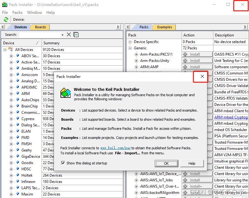Click install icon for AWS::AWS_IoT_Device row
The height and width of the screenshot is (198, 249).
pyautogui.click(x=185, y=174)
